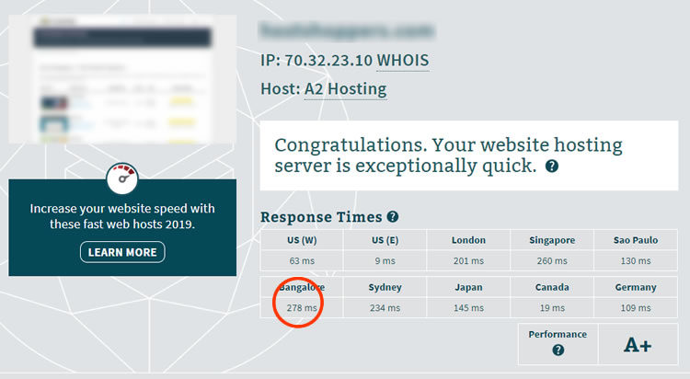Click the Bangalore column header
Image resolution: width=690 pixels, height=379 pixels.
pyautogui.click(x=302, y=287)
